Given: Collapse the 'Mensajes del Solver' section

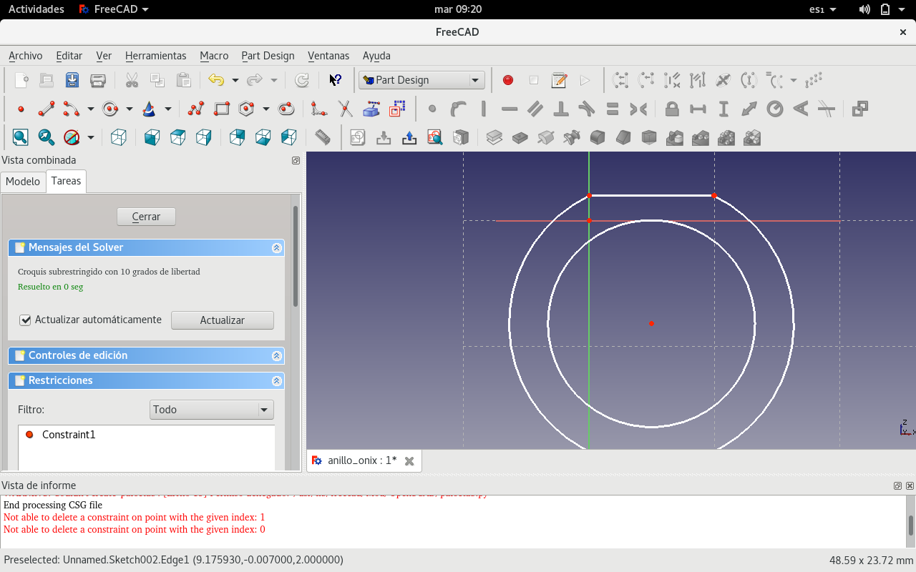Looking at the screenshot, I should click(276, 248).
